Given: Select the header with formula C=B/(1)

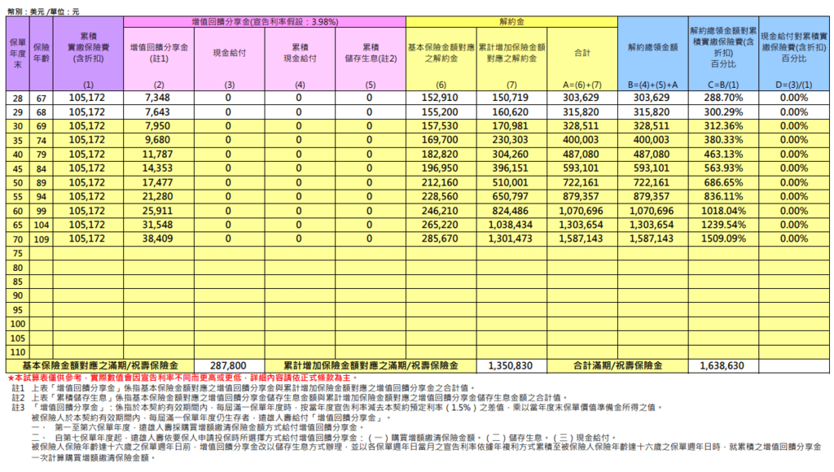Looking at the screenshot, I should pyautogui.click(x=723, y=53).
